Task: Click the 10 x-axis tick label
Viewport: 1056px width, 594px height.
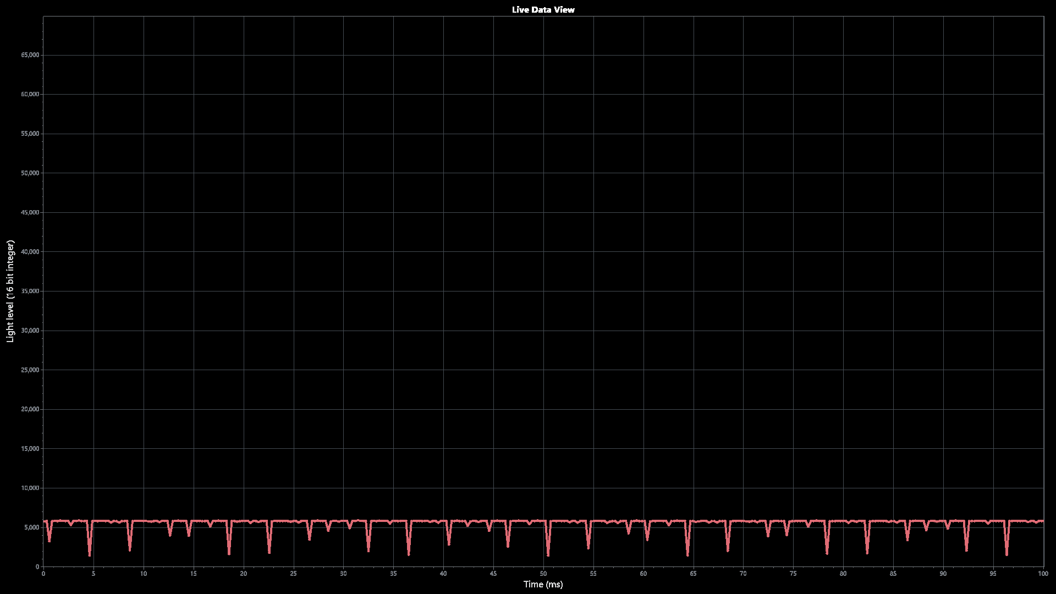Action: point(144,574)
